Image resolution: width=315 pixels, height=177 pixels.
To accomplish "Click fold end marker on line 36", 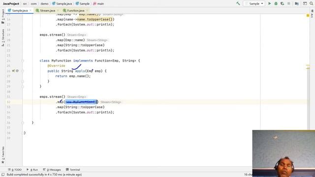I will tap(23, 122).
